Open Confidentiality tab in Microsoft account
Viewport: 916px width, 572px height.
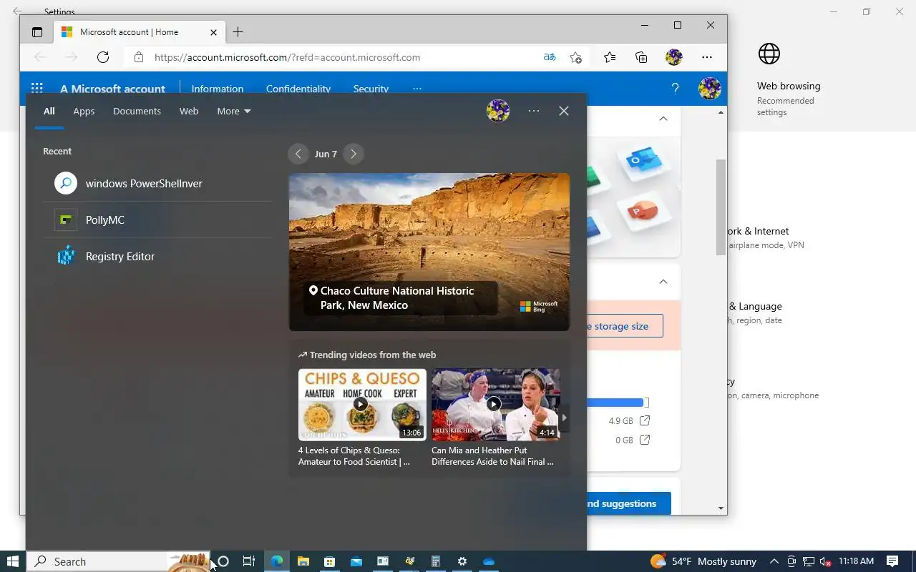point(298,89)
